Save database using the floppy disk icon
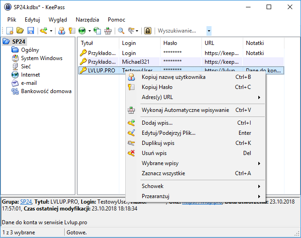The width and height of the screenshot is (301, 238). tap(30, 31)
